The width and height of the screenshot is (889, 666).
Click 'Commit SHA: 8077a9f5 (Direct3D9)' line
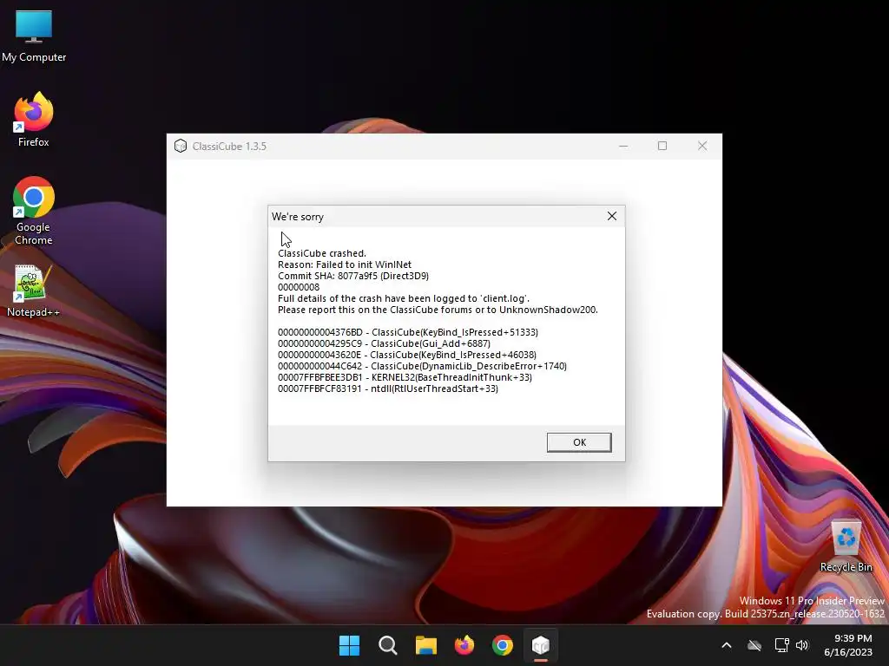(353, 276)
